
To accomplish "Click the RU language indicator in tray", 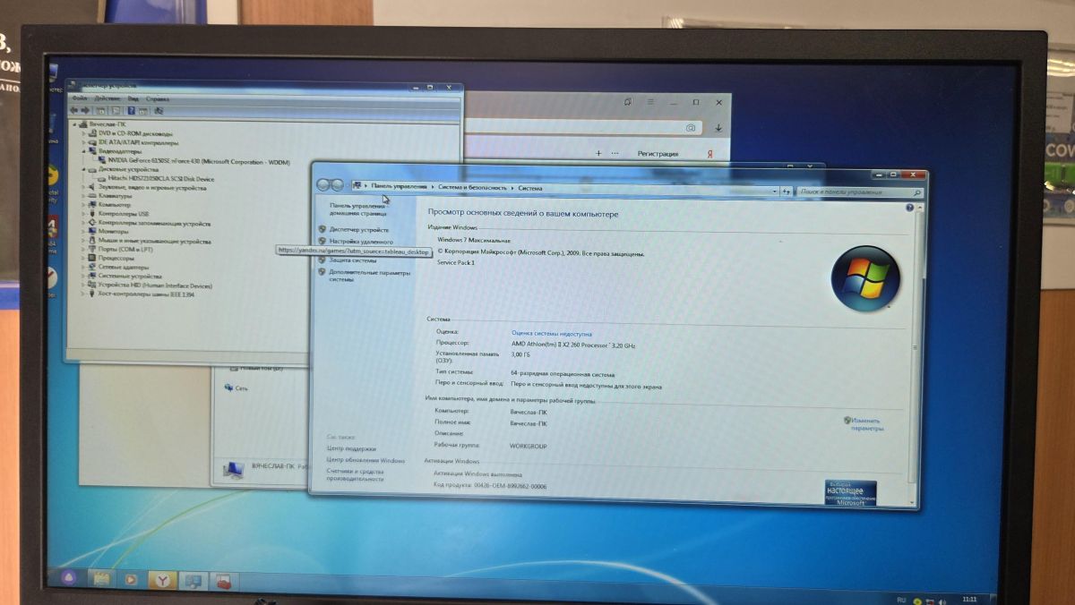I will (x=901, y=600).
